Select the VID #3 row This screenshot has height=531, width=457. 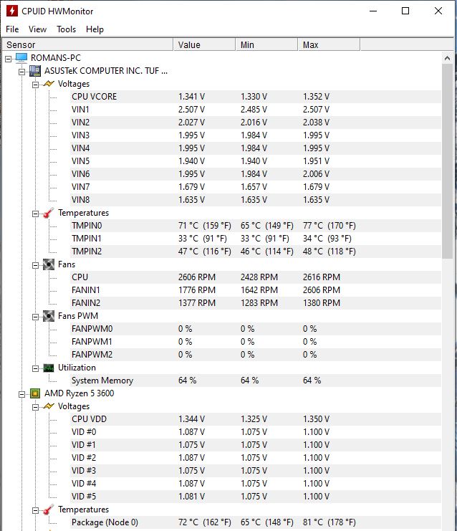(x=256, y=471)
